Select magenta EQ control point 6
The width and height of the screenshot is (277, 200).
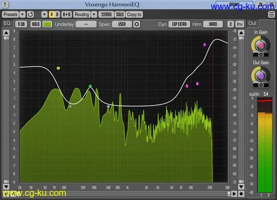coord(197,83)
